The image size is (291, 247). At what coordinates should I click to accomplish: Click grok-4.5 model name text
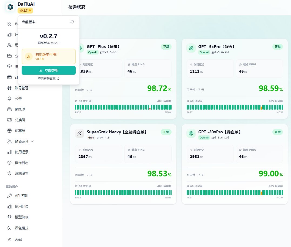pos(103,138)
